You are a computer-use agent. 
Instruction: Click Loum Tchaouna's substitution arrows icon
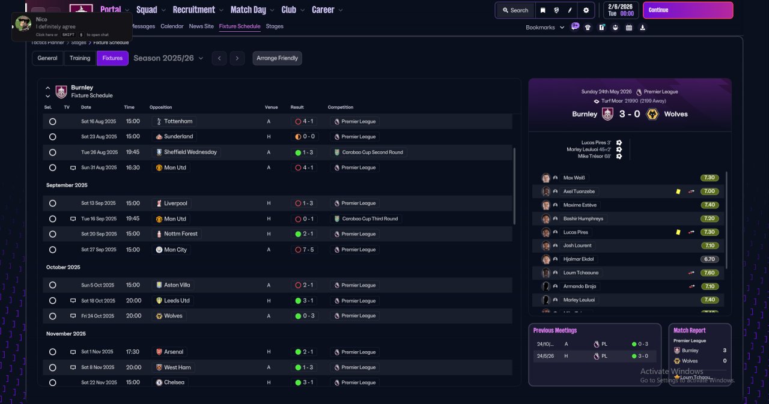point(691,273)
